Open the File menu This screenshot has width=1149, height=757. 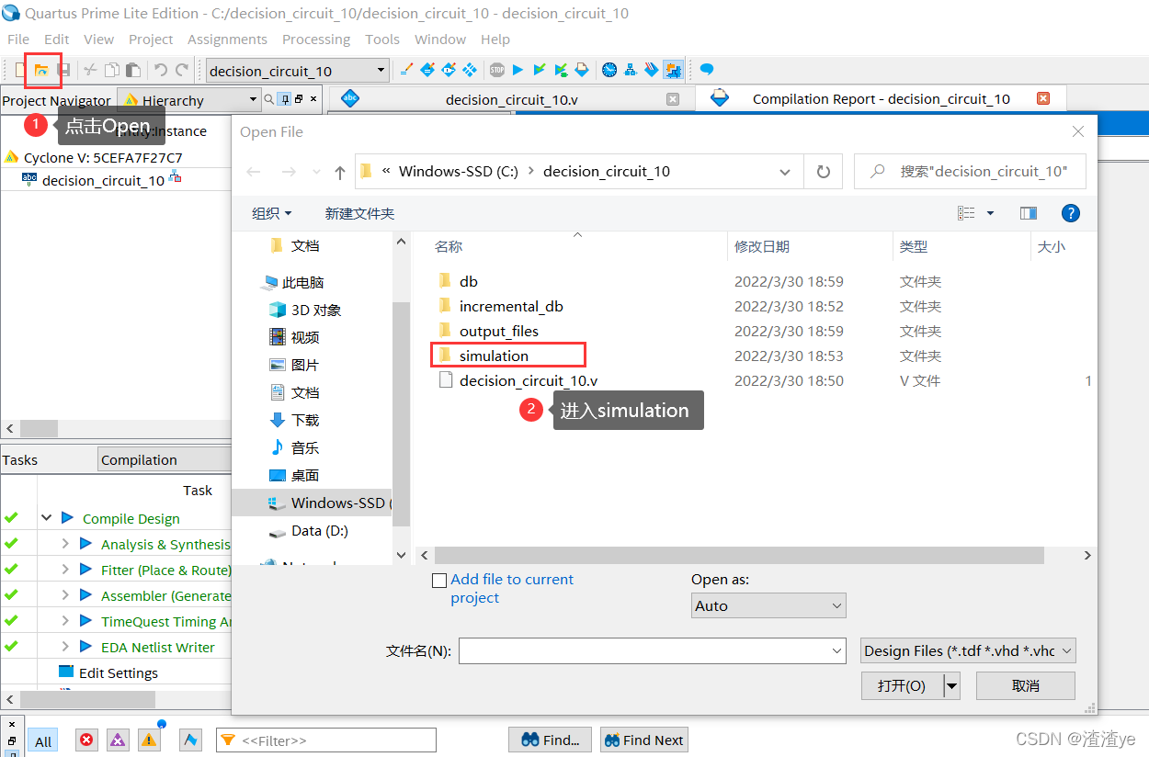click(x=18, y=40)
